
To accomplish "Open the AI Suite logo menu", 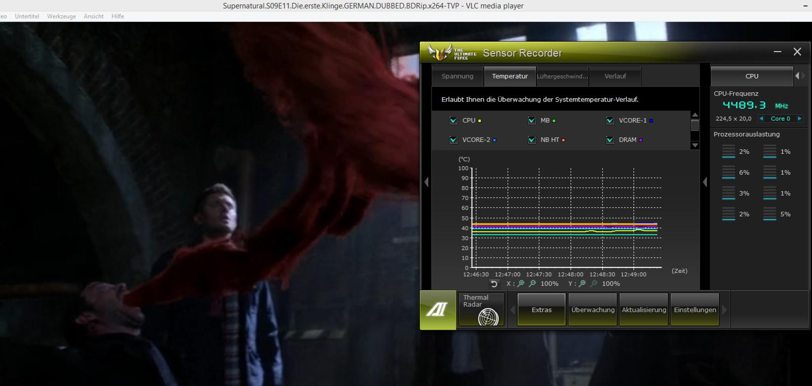I will point(438,310).
